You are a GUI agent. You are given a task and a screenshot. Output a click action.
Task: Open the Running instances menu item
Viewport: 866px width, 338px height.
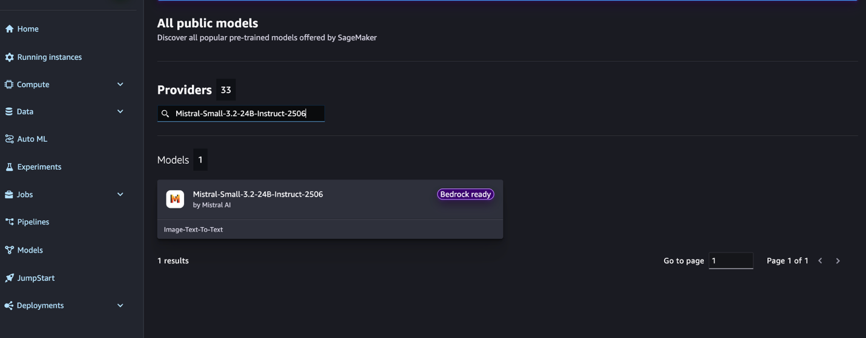49,57
